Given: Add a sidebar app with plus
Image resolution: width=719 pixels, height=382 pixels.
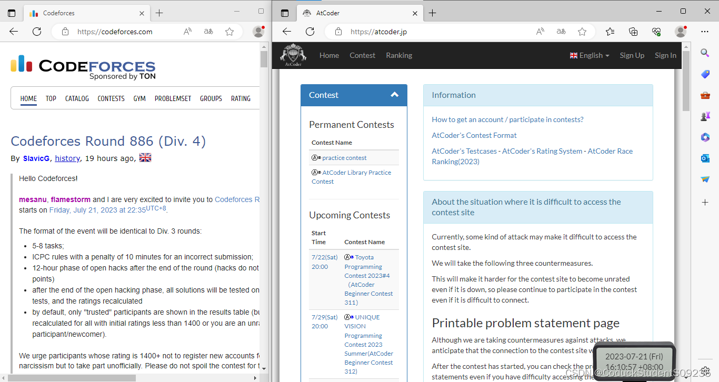Looking at the screenshot, I should (x=705, y=202).
